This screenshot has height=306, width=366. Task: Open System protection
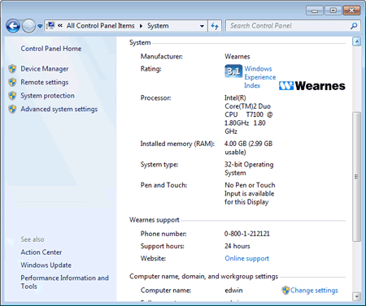click(47, 96)
